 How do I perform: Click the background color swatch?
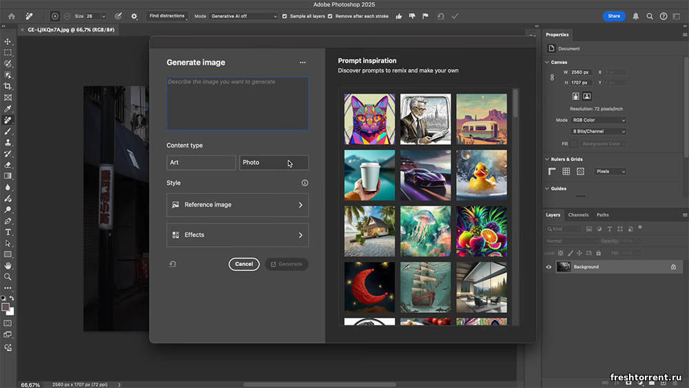(11, 312)
